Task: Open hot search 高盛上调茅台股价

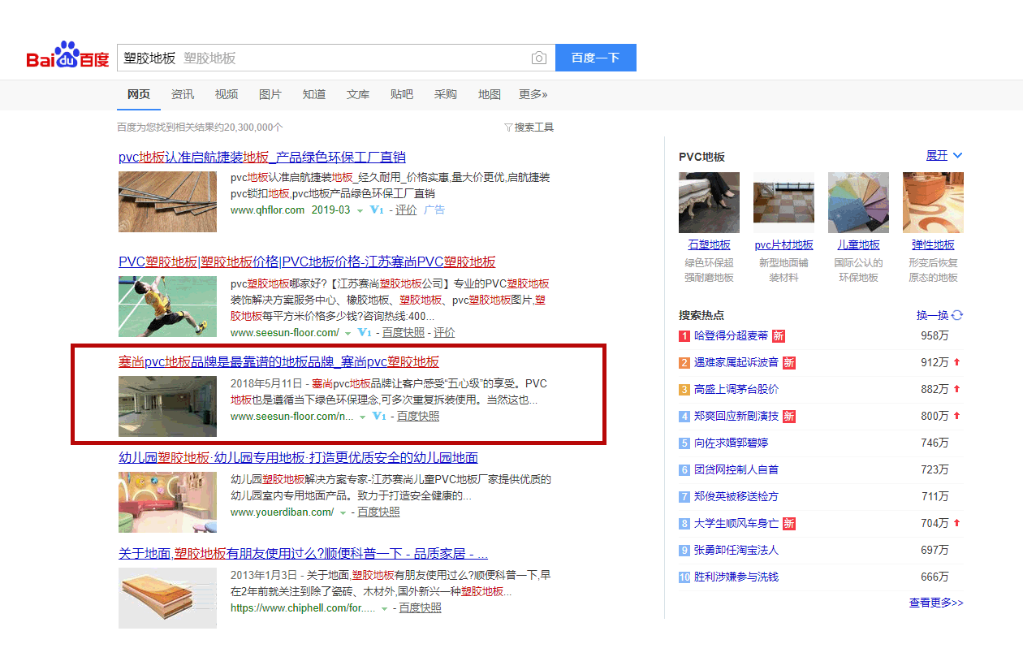Action: (736, 389)
